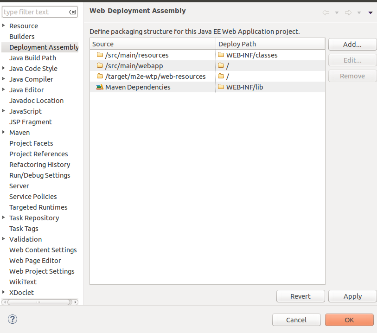Expand the Validation tree node
The image size is (377, 333).
coord(3,239)
